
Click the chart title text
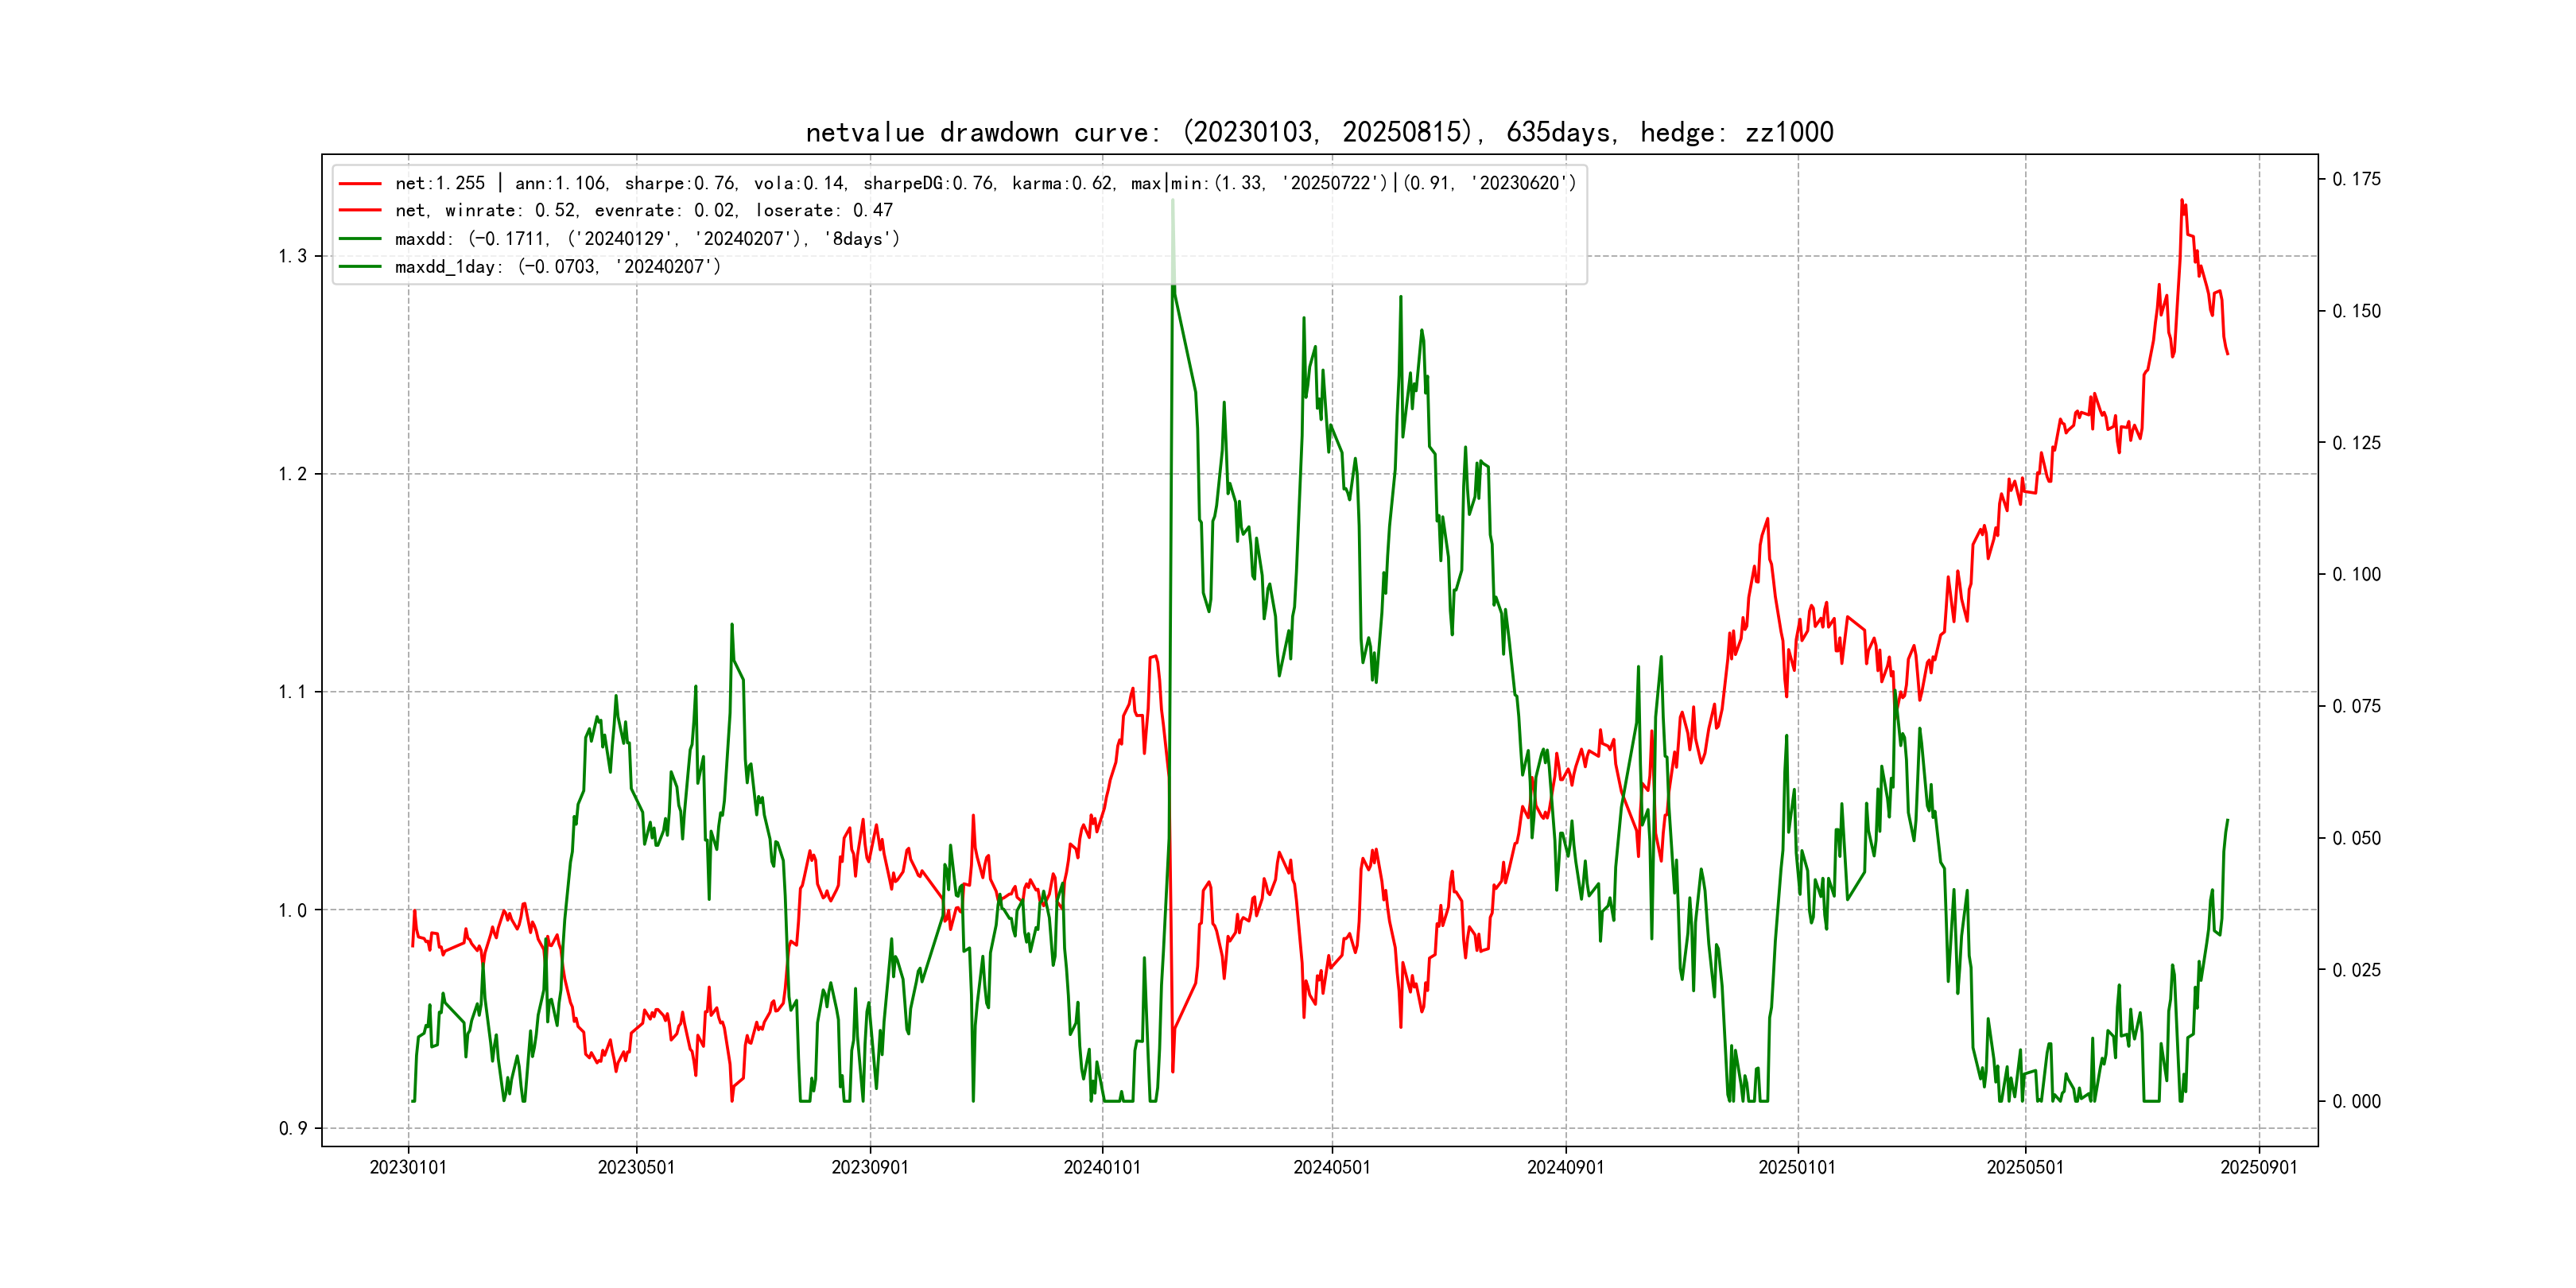point(1319,133)
